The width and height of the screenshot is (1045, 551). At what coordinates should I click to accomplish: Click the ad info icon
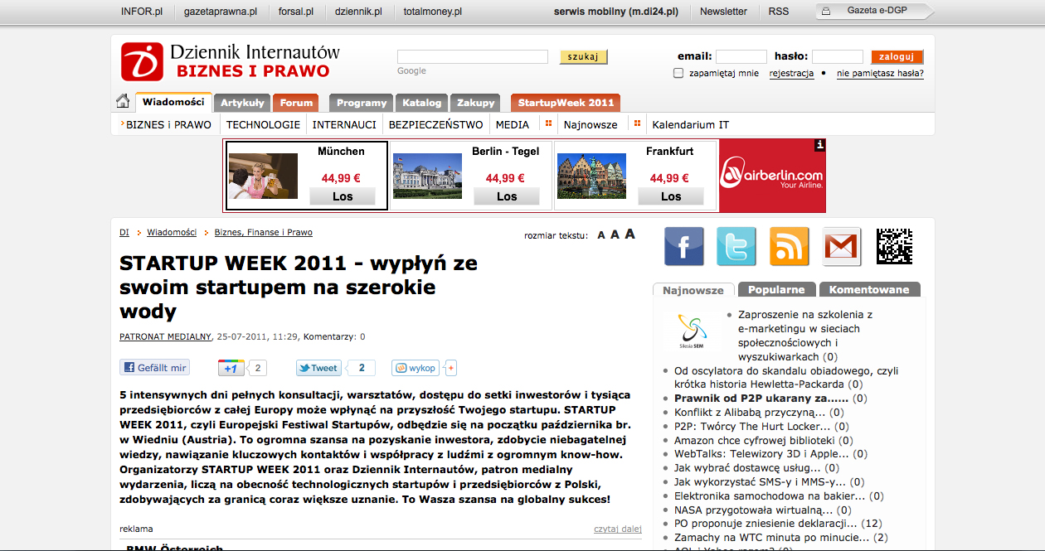point(820,145)
